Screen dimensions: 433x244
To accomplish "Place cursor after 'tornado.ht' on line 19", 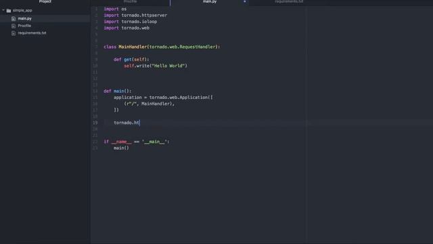I will [x=140, y=123].
